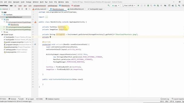The height and width of the screenshot is (103, 184).
Task: Click the UTF-8 encoding indicator
Action: pyautogui.click(x=172, y=102)
